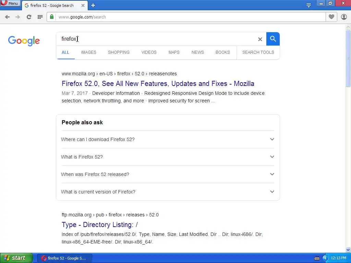This screenshot has width=351, height=263.
Task: Open the Windows start button
Action: click(16, 258)
